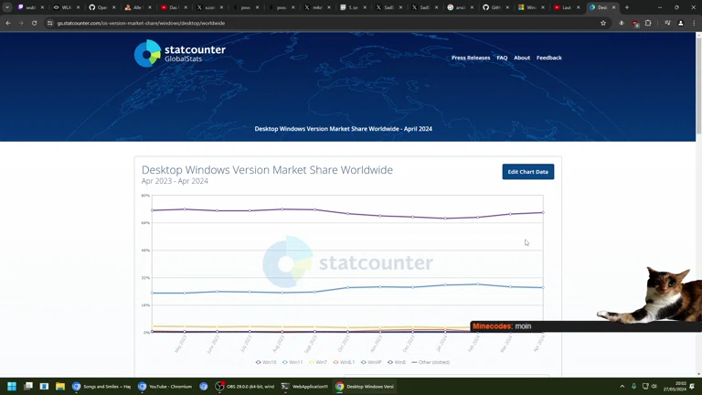Reload the page with the refresh icon
This screenshot has height=395, width=702.
click(x=34, y=23)
